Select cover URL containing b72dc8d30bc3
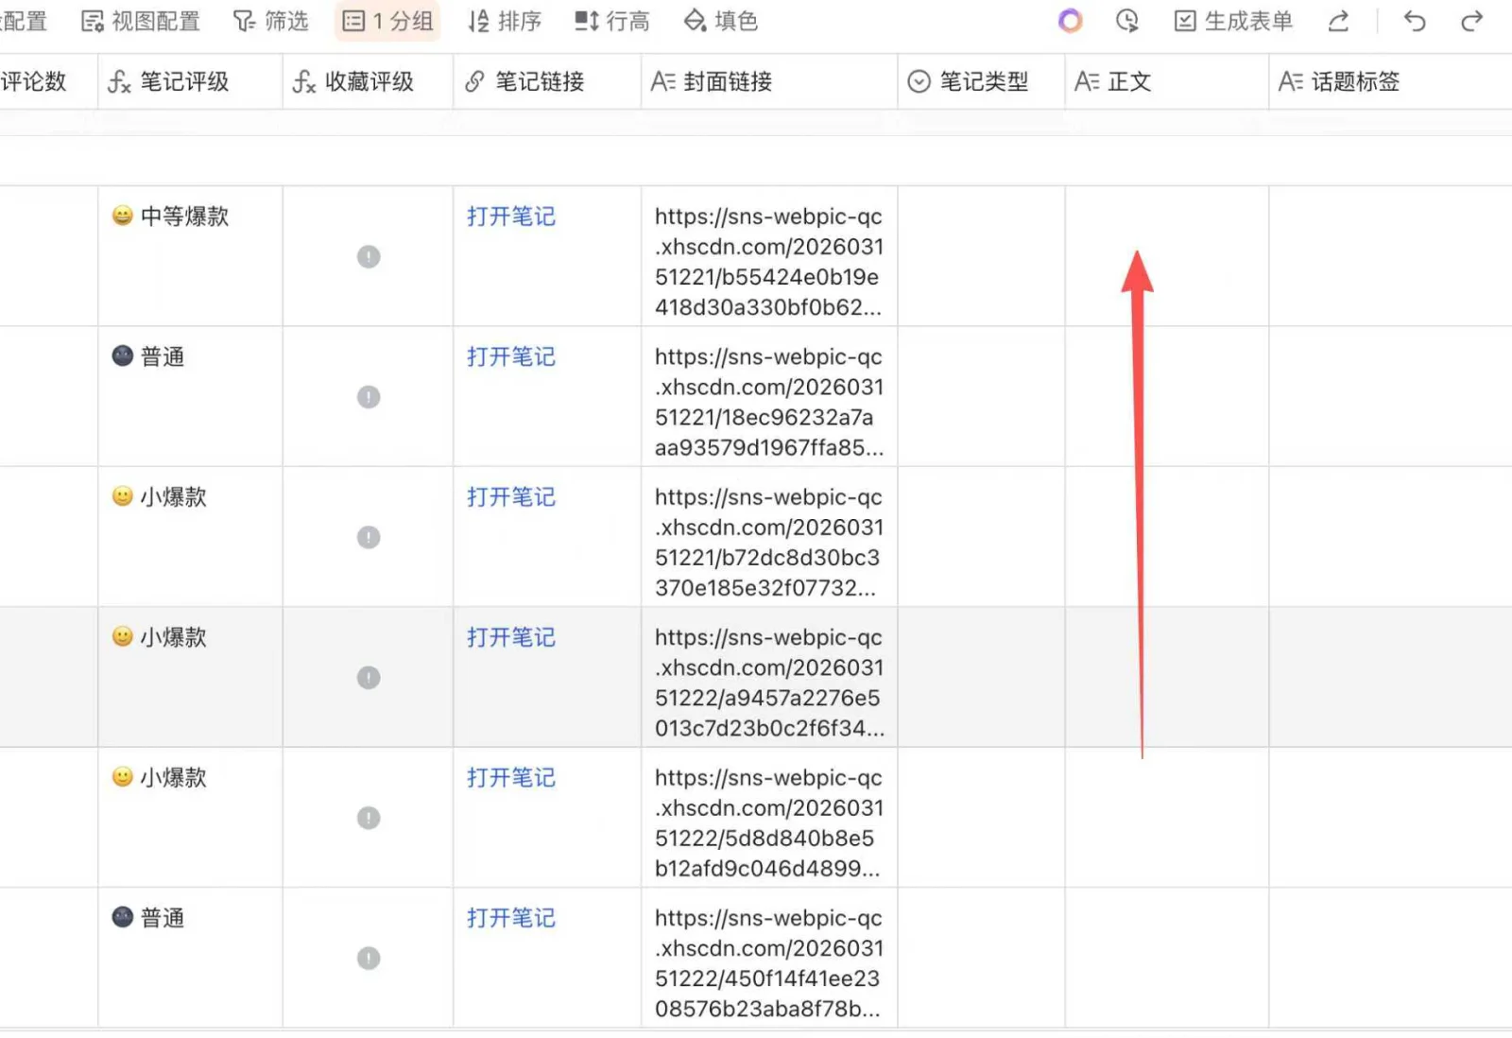Screen dimensions: 1512x1038 pos(769,543)
